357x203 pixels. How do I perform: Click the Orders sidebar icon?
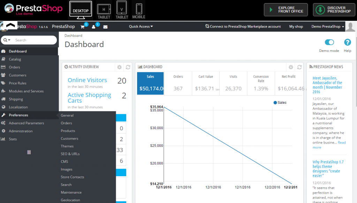click(x=3, y=67)
